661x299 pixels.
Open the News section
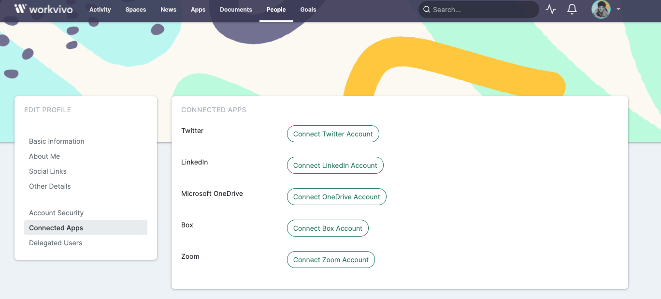(x=169, y=10)
